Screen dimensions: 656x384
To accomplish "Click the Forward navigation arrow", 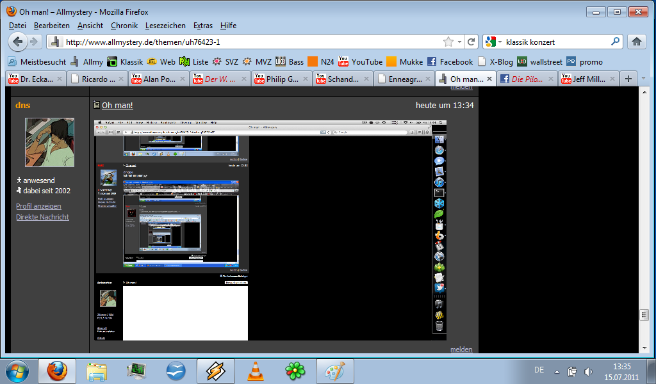I will pos(35,42).
